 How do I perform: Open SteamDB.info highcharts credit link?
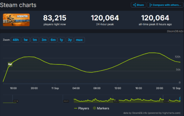click(152, 113)
